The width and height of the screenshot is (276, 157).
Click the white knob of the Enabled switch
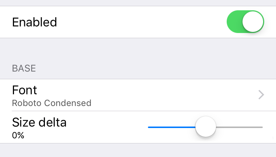(x=253, y=22)
